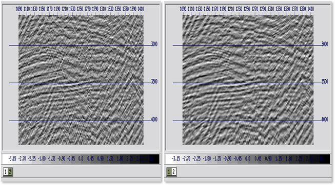Click the 3000 horizontal timing line, left panel
Image resolution: width=335 pixels, height=185 pixels.
(x=80, y=45)
